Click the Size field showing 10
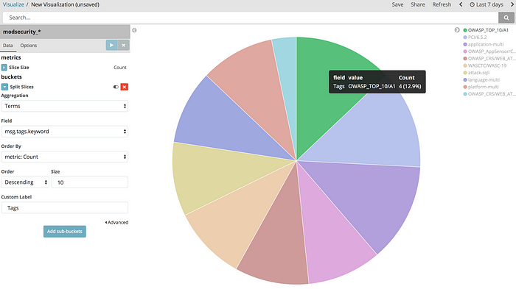 89,182
